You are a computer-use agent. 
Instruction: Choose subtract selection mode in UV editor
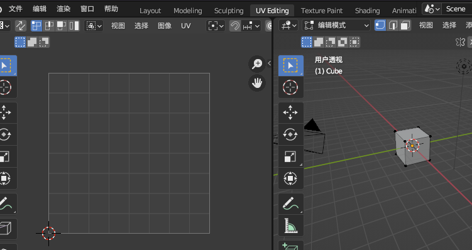[44, 42]
